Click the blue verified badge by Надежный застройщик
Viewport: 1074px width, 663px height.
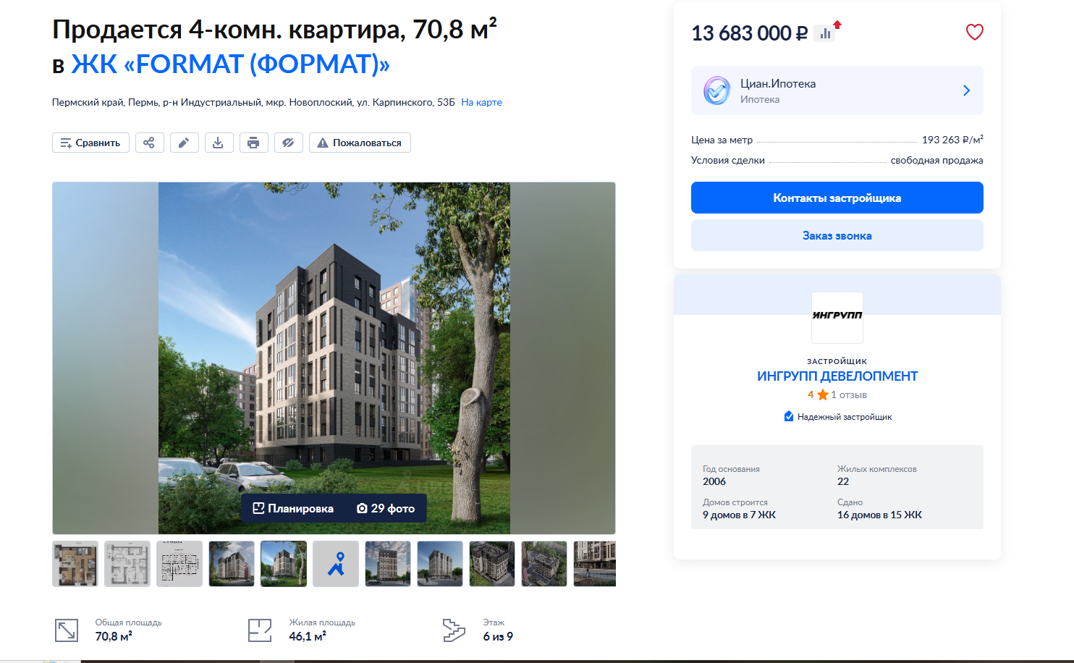(789, 416)
